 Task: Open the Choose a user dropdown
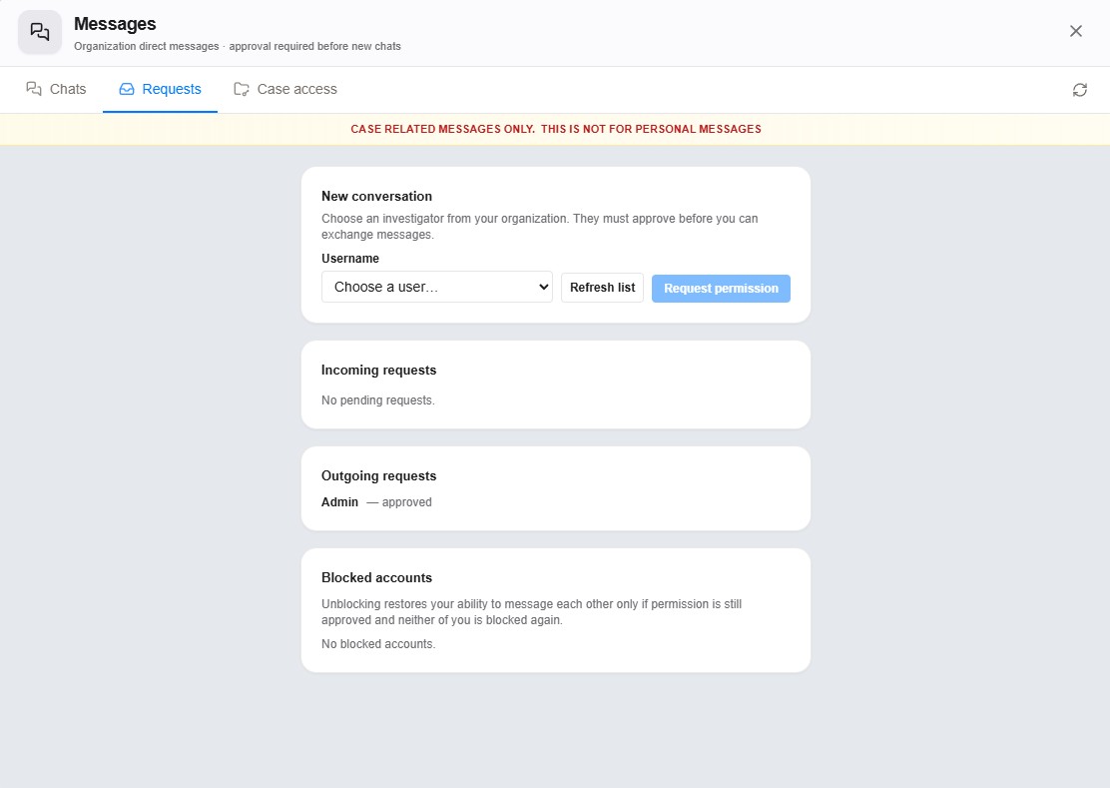point(437,287)
